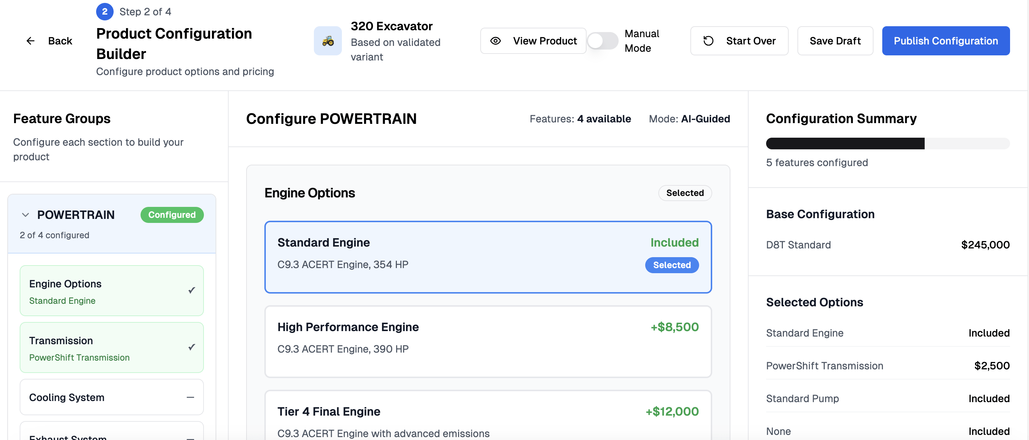The image size is (1029, 440).
Task: Click View Product button
Action: pyautogui.click(x=533, y=41)
